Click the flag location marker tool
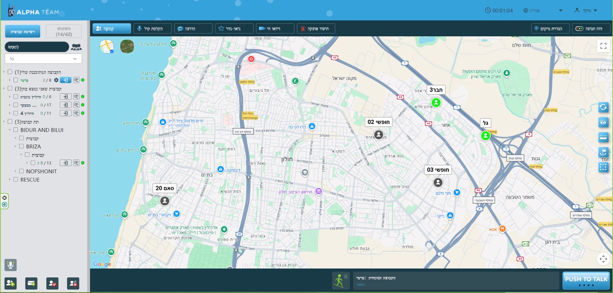The width and height of the screenshot is (613, 293). click(603, 152)
